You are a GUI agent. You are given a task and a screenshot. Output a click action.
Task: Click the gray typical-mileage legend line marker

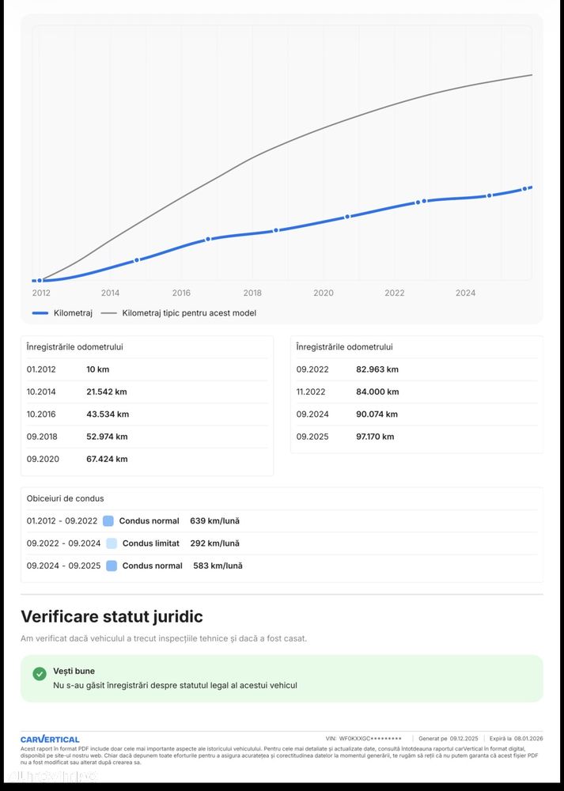tap(108, 313)
